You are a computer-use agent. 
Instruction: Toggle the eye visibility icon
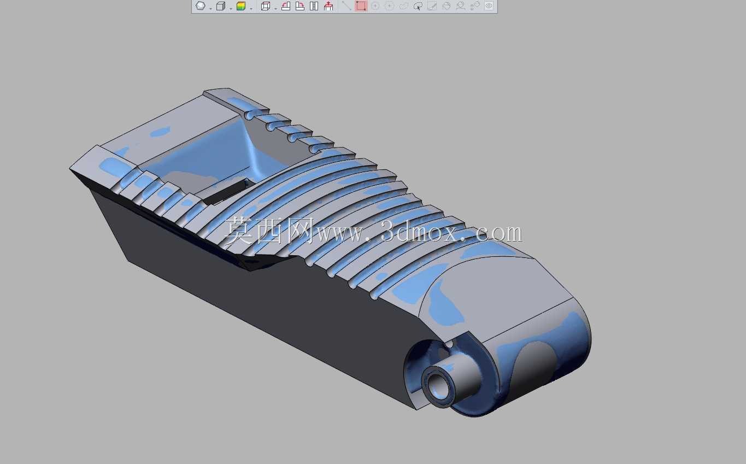pyautogui.click(x=489, y=6)
